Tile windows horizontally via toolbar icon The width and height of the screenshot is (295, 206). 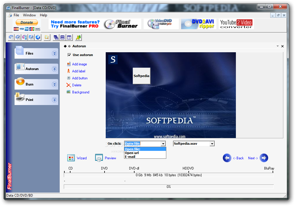point(62,37)
